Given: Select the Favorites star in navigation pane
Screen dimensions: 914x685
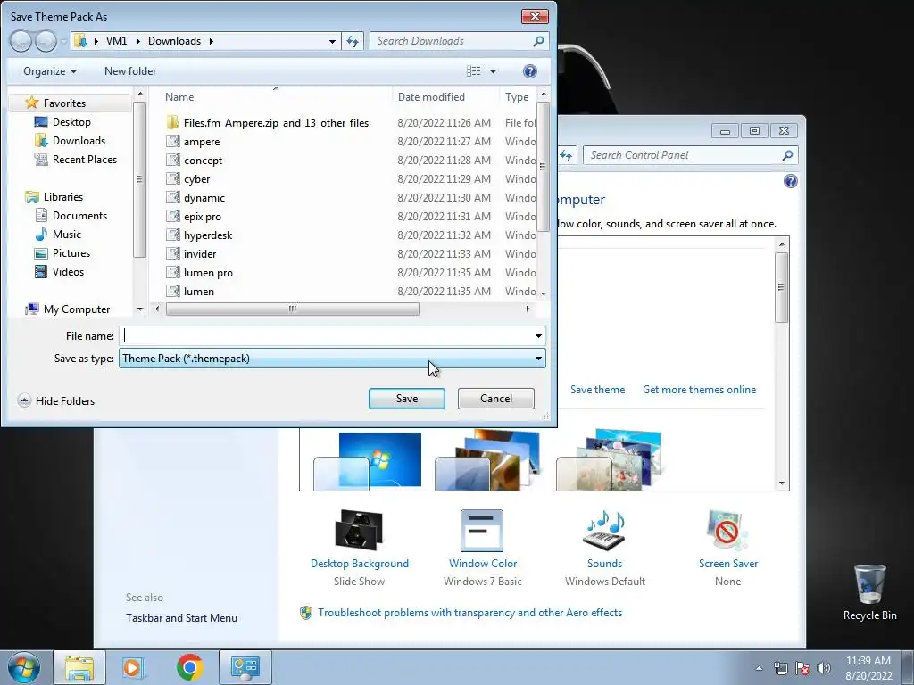Looking at the screenshot, I should pos(31,103).
